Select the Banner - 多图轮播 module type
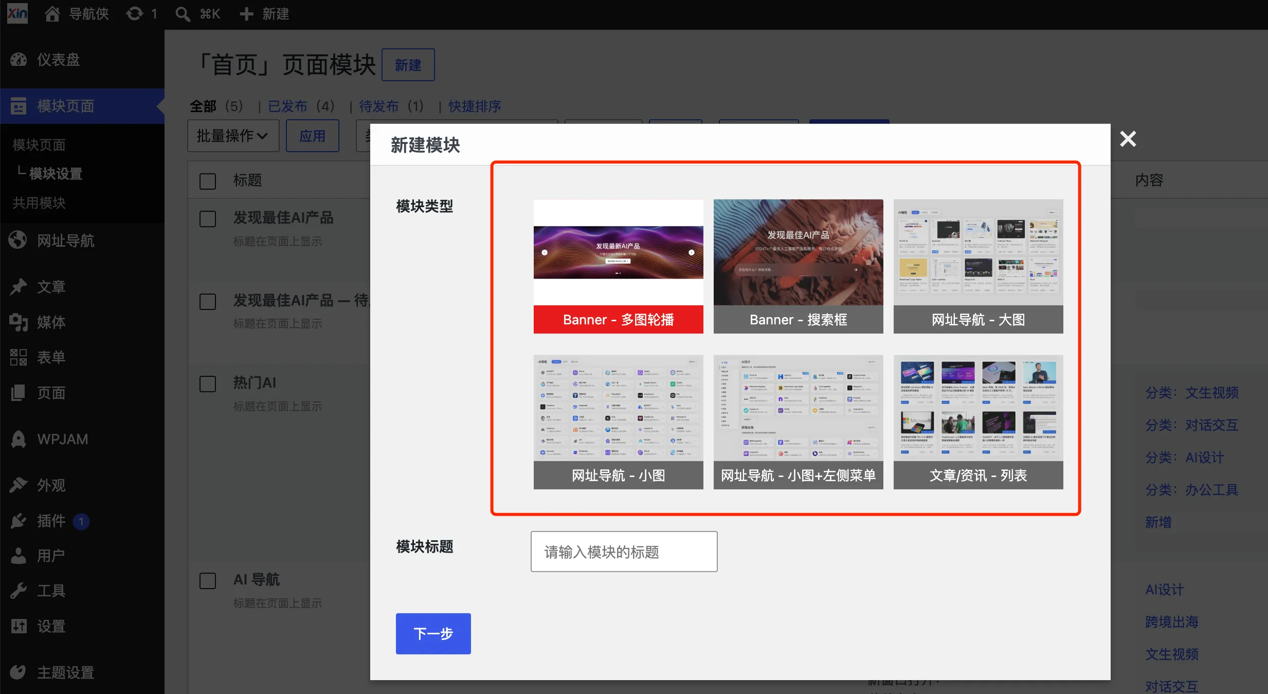 pos(619,266)
